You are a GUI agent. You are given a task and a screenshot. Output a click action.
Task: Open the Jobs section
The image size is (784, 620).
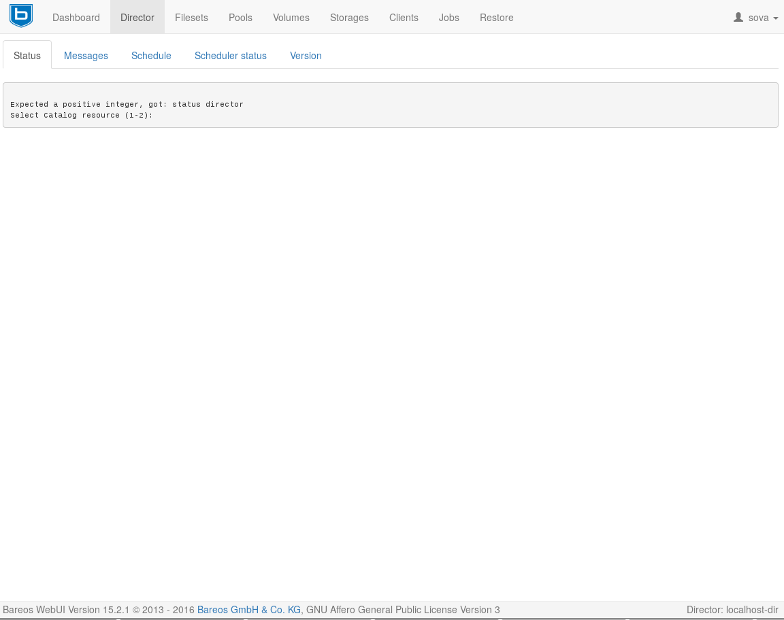449,18
